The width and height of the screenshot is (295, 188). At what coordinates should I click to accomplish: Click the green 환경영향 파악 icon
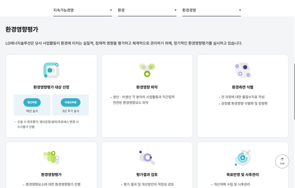147,70
